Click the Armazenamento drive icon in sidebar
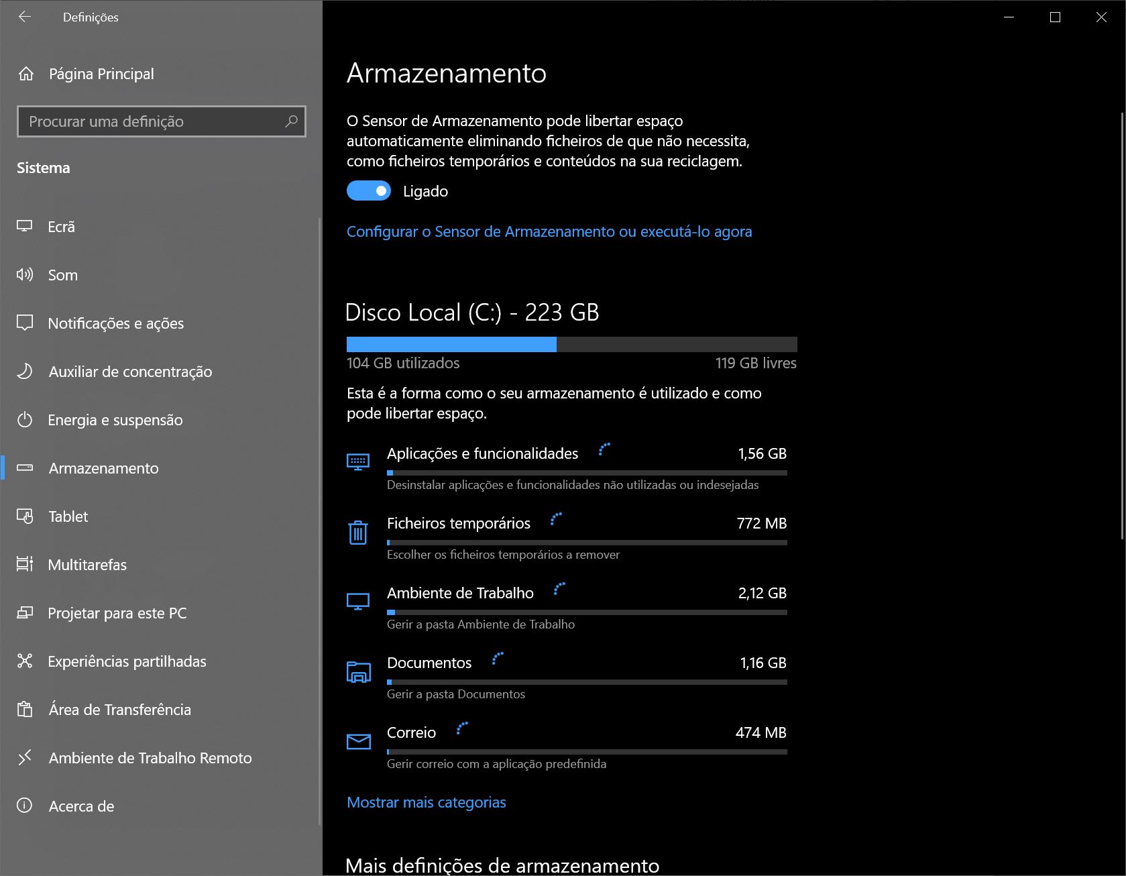Image resolution: width=1126 pixels, height=876 pixels. (x=25, y=468)
